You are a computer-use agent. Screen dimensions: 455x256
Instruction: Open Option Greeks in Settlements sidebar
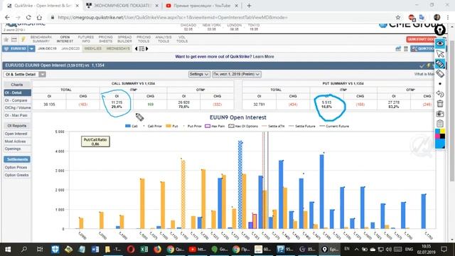pyautogui.click(x=17, y=175)
